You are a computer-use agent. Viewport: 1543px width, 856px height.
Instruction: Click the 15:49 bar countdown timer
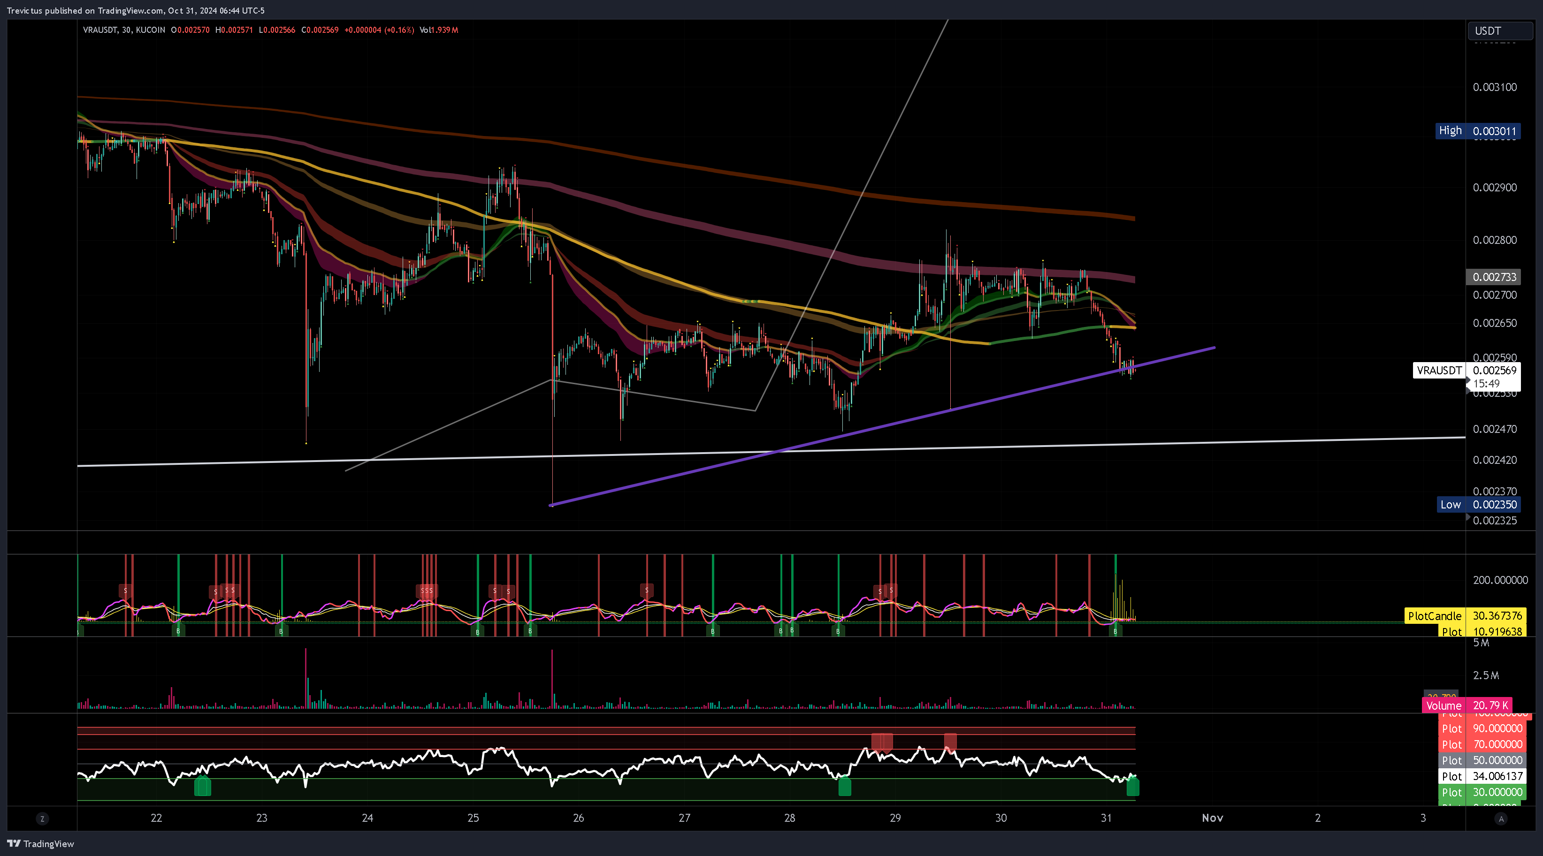coord(1486,384)
